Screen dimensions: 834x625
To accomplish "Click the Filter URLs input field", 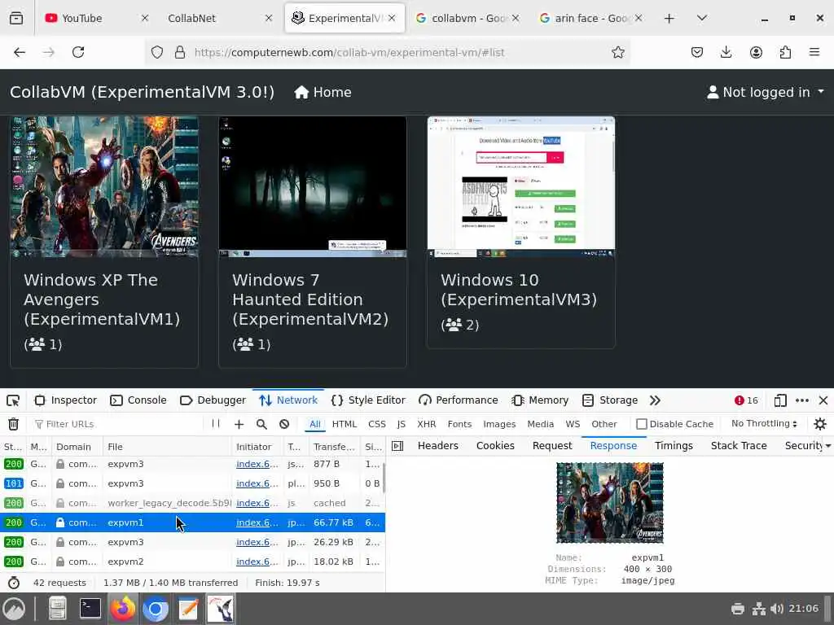I will (x=117, y=424).
